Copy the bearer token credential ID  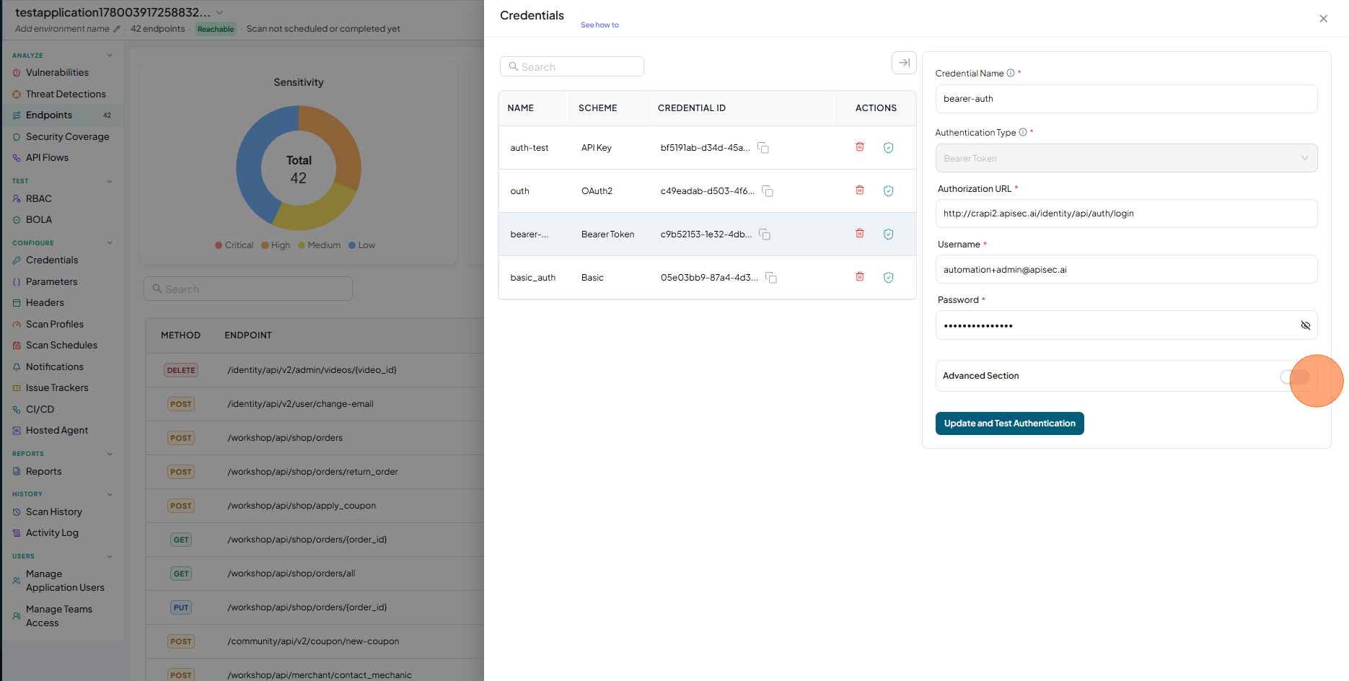coord(765,234)
